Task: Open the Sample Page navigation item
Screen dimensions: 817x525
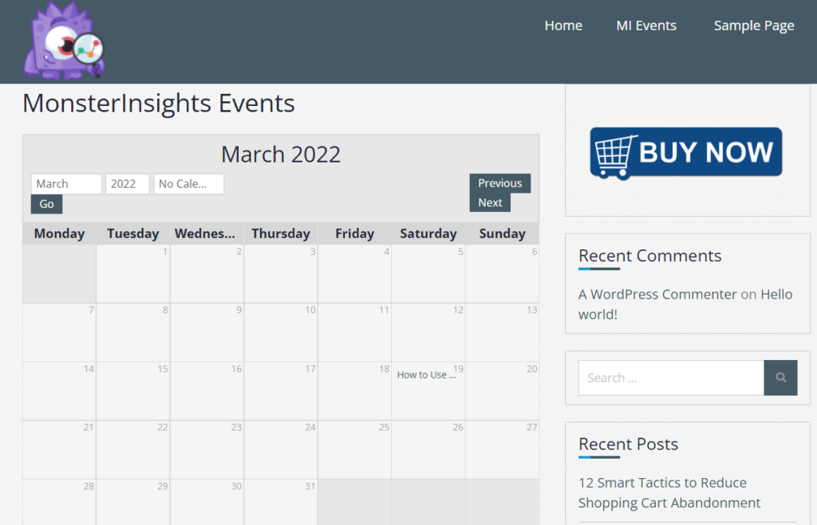Action: coord(753,25)
